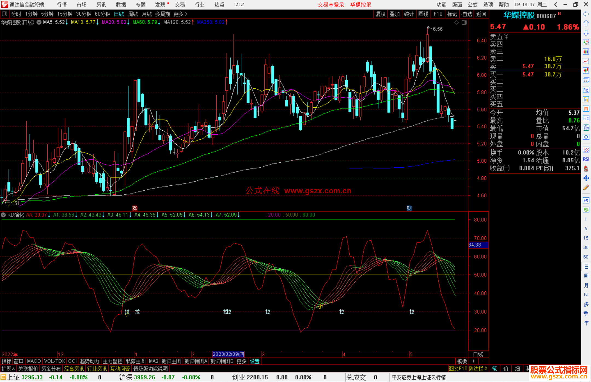
Task: Click the 复权 button
Action: coord(380,14)
